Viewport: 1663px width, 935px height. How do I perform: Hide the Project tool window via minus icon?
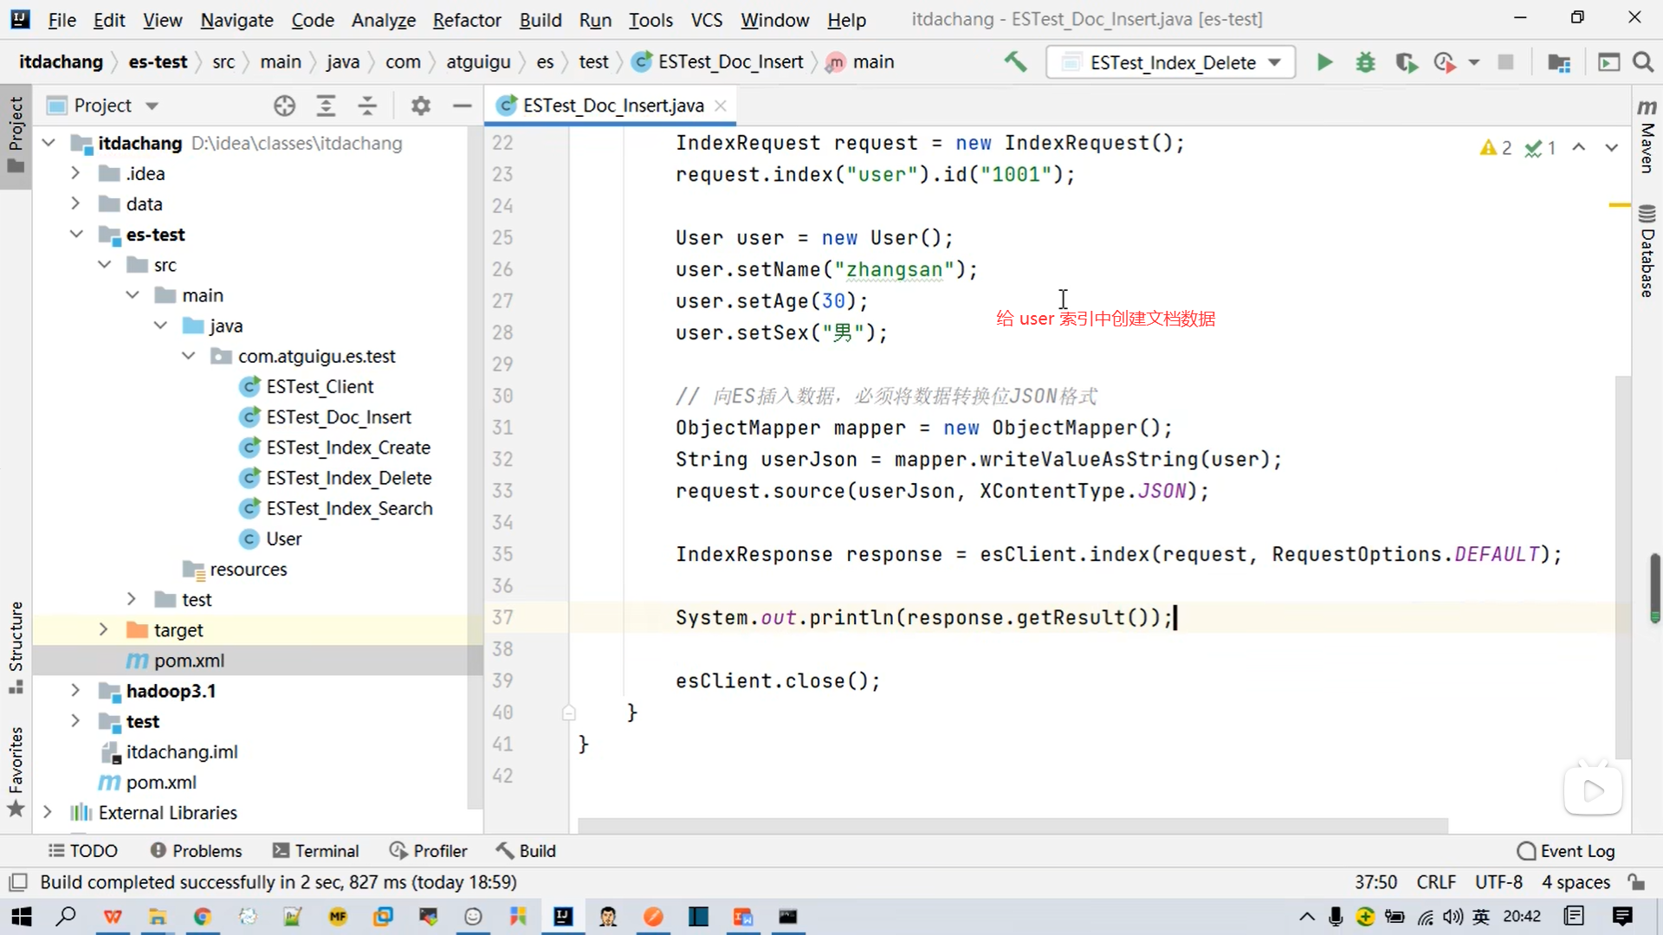463,106
